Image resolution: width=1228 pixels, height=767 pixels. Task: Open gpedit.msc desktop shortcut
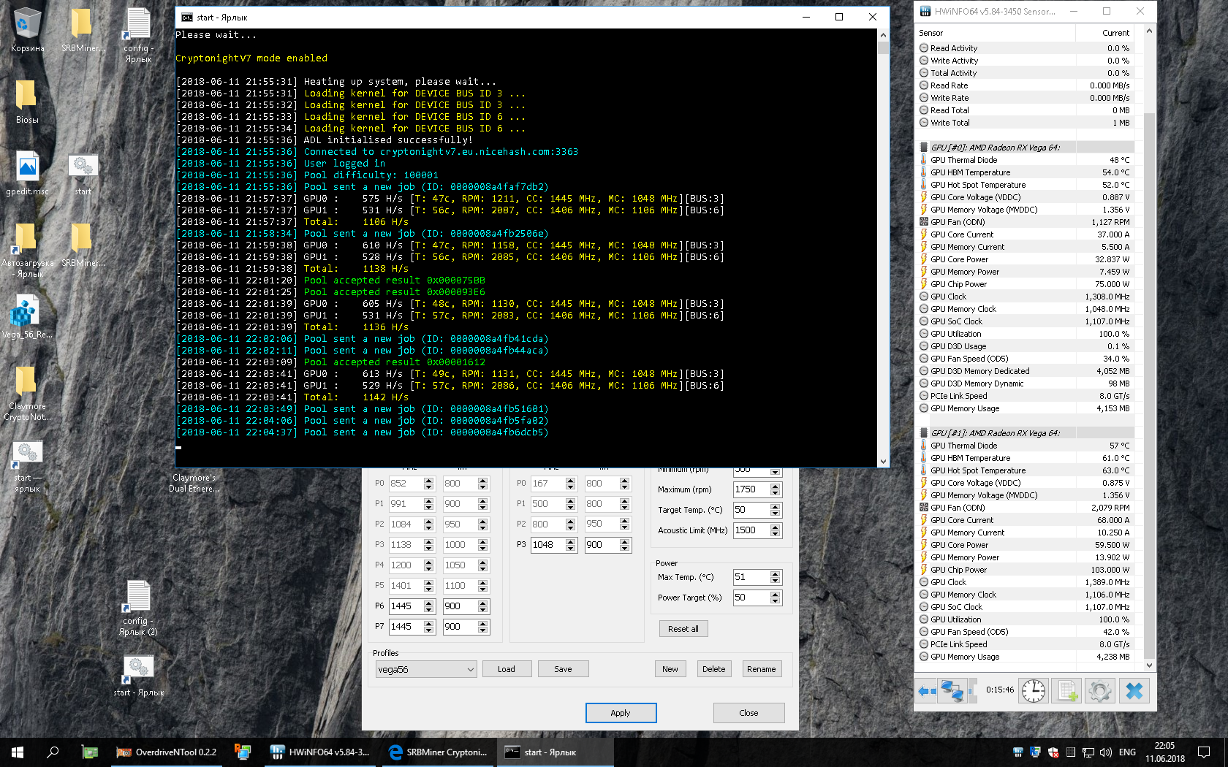pos(27,174)
